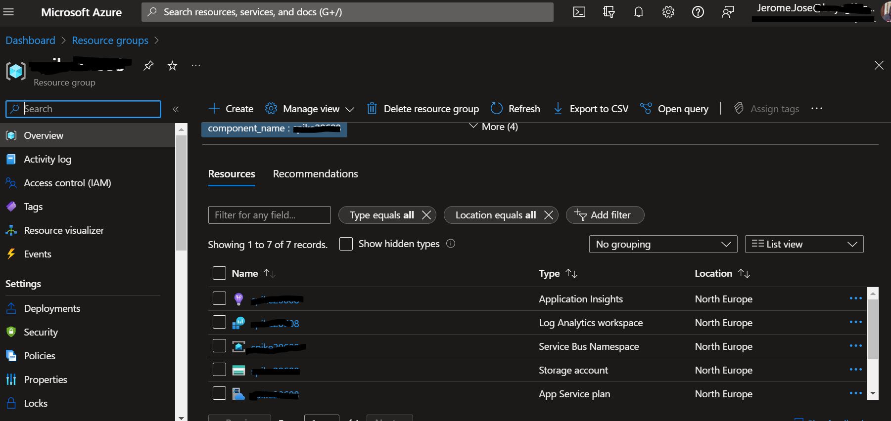Pin the resource group to dashboard

148,65
